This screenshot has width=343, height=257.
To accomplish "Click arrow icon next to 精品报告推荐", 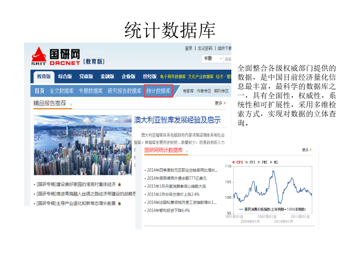I will pyautogui.click(x=71, y=105).
